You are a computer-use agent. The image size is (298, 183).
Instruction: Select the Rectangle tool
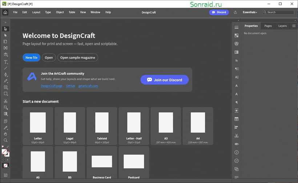coord(6,93)
